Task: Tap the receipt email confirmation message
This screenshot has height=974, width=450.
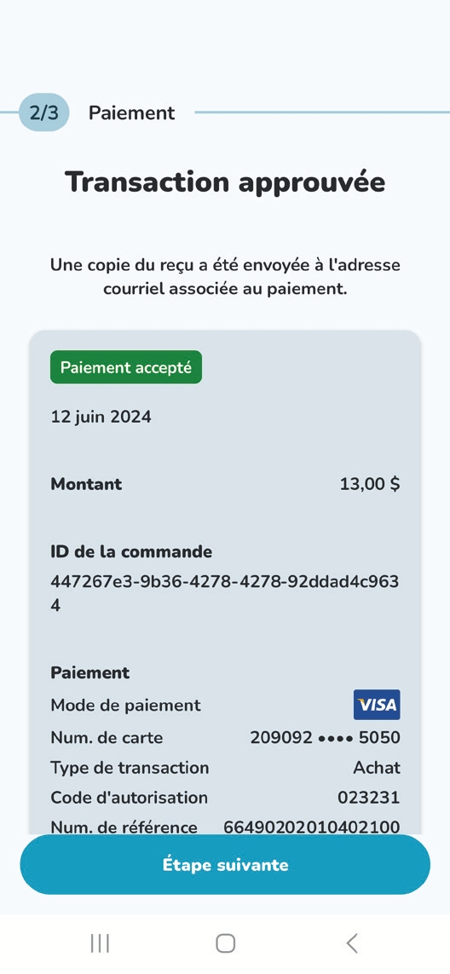Action: [x=225, y=277]
